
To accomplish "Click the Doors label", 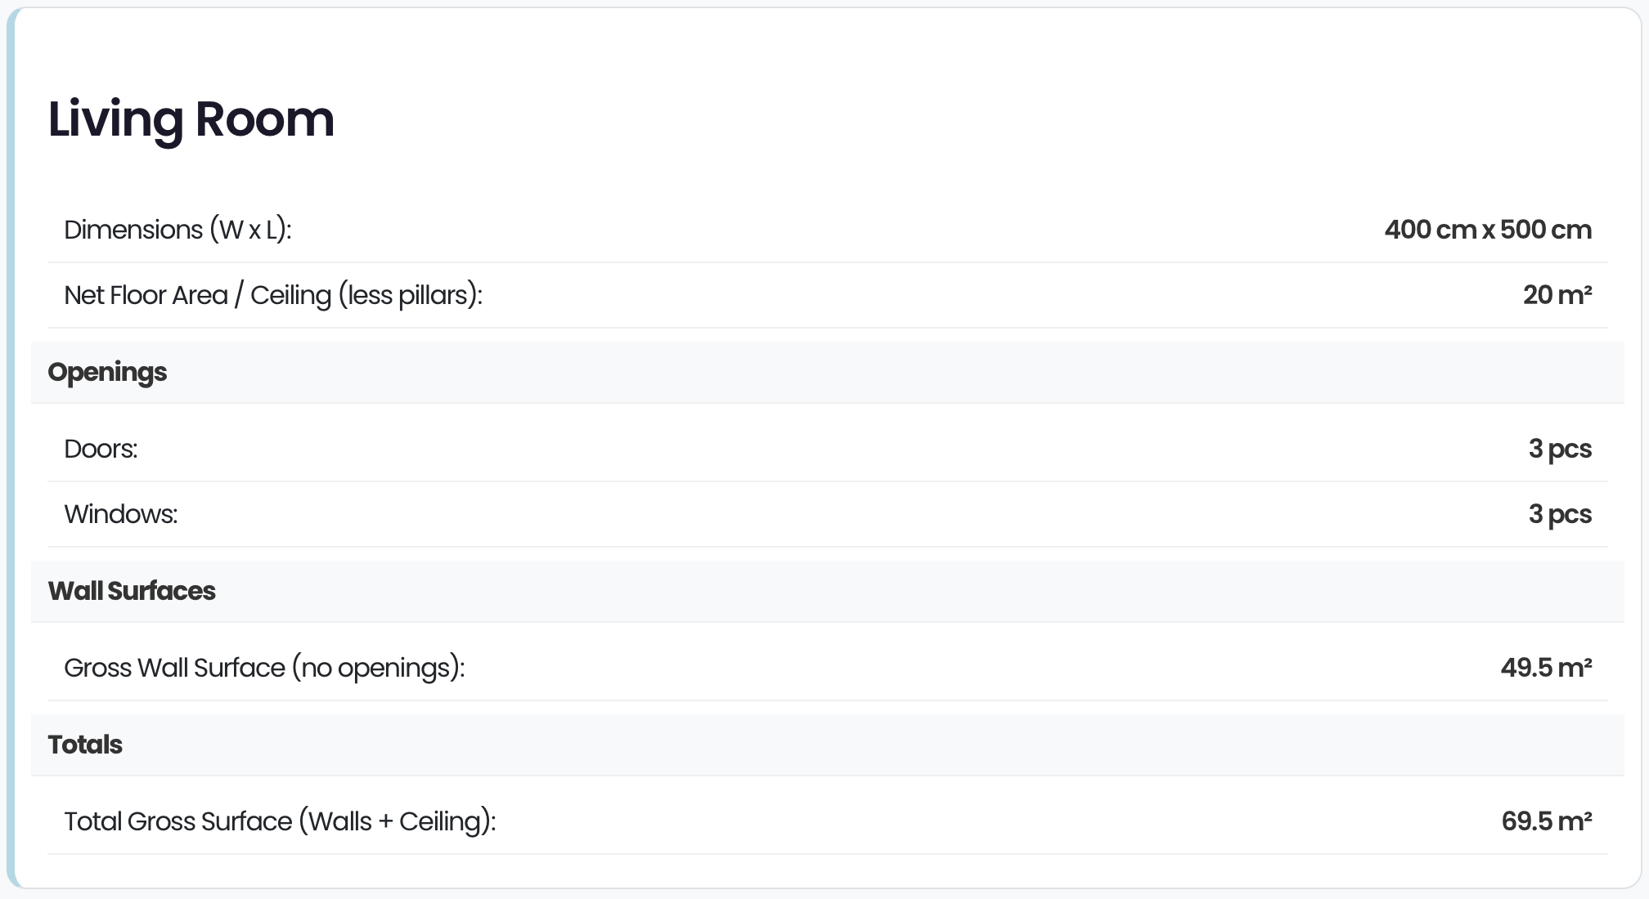I will pos(101,449).
